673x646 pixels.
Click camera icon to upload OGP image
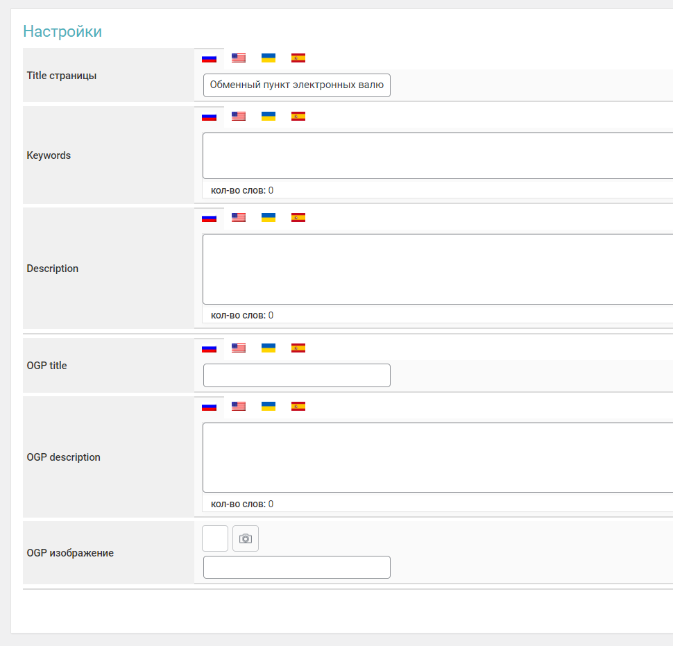coord(246,538)
